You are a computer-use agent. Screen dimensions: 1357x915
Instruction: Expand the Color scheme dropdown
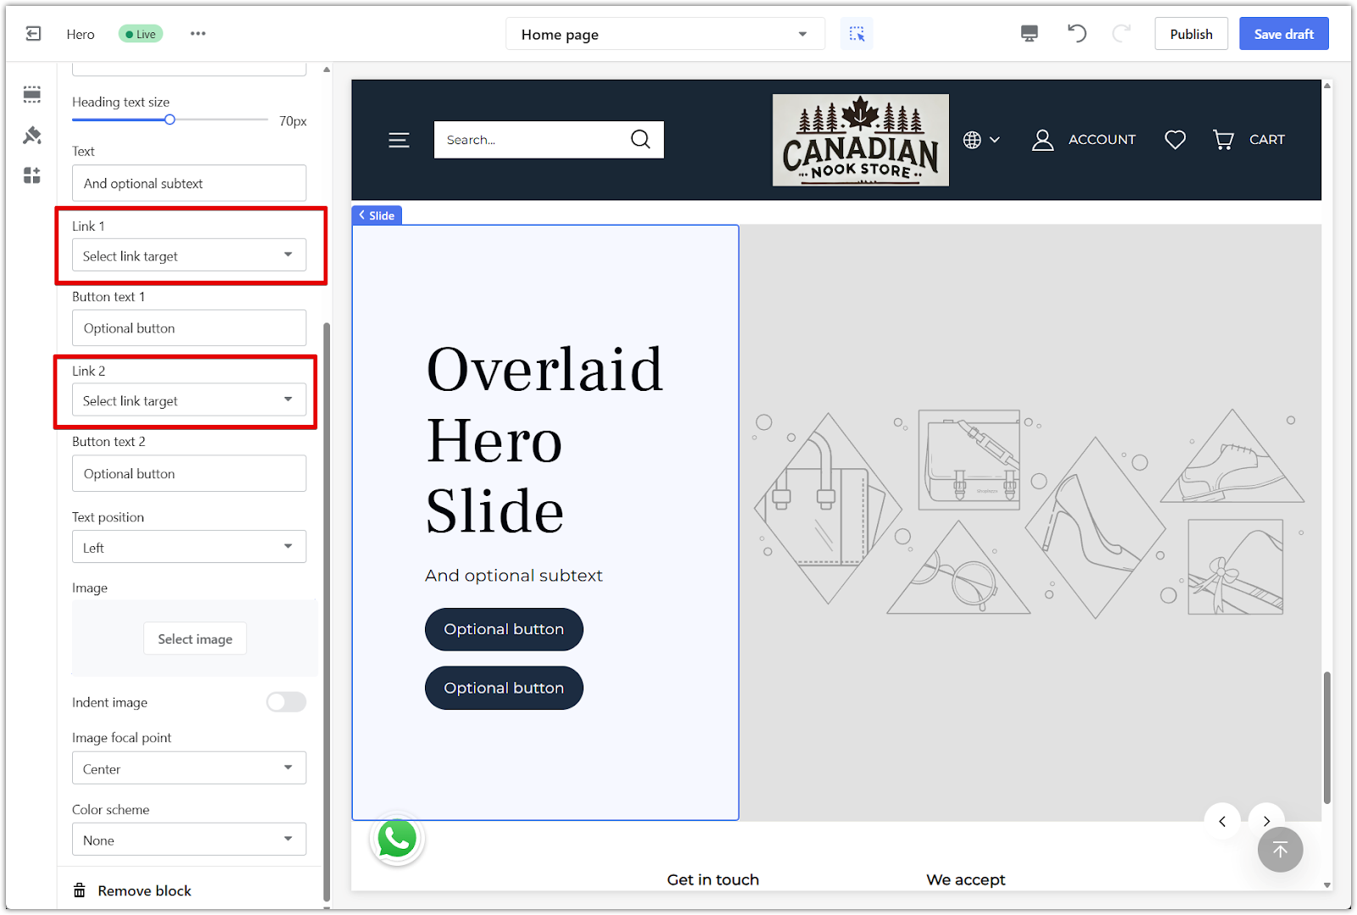[x=188, y=840]
